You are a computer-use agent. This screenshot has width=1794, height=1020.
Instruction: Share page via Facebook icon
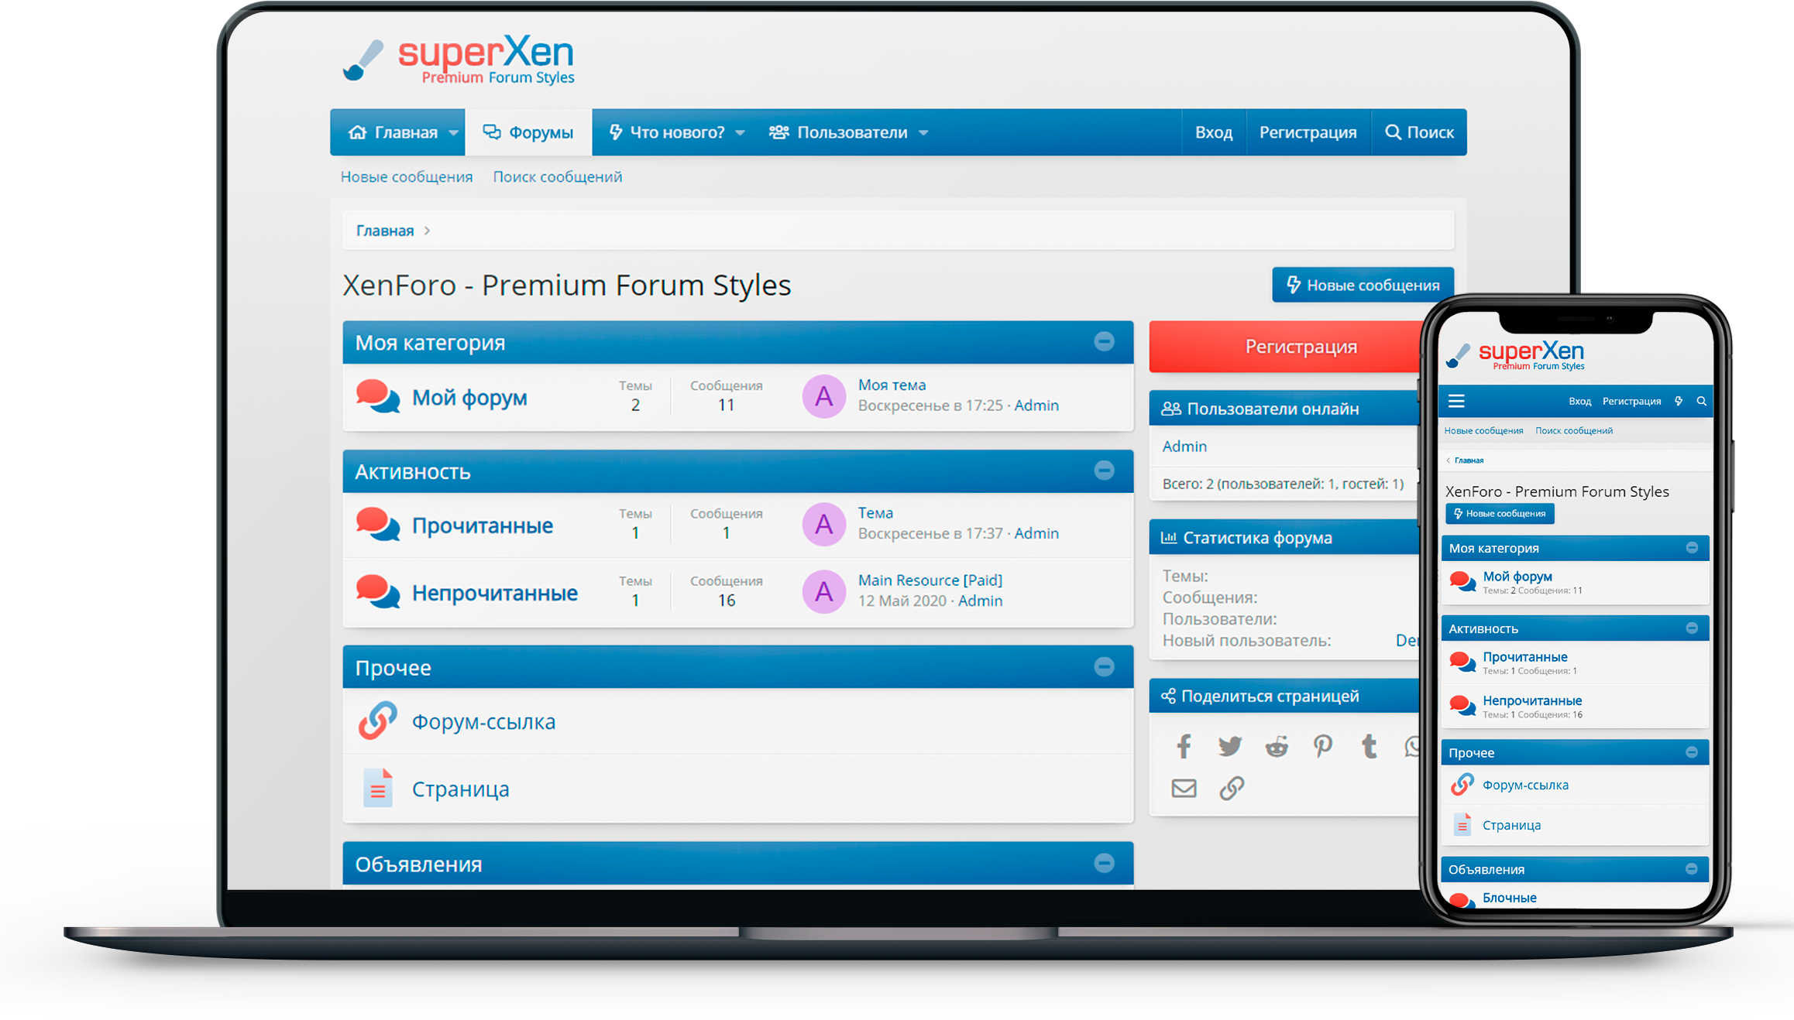[1184, 747]
